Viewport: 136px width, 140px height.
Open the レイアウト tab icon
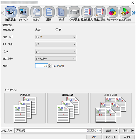coord(23,12)
